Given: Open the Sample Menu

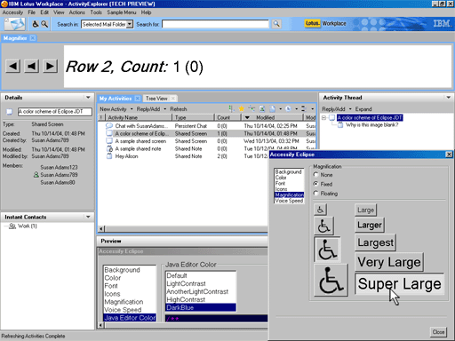Looking at the screenshot, I should (122, 12).
